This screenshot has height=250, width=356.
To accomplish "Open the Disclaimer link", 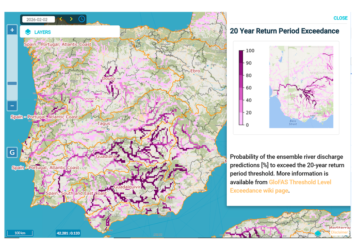I will pos(339,232).
